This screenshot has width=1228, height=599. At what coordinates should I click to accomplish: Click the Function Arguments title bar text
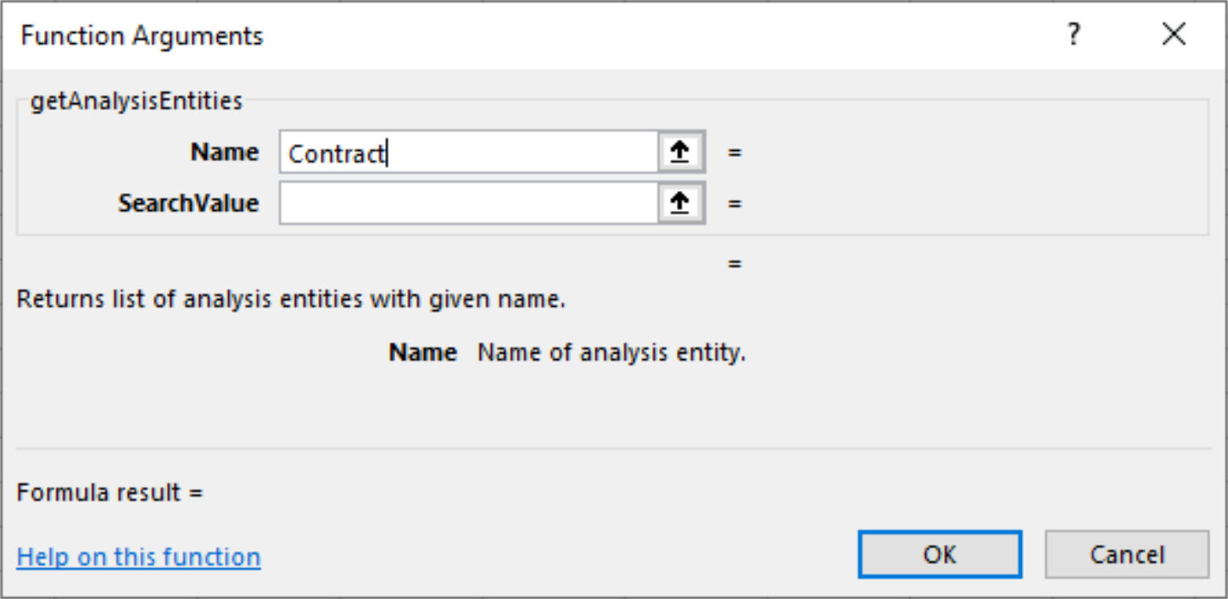142,36
